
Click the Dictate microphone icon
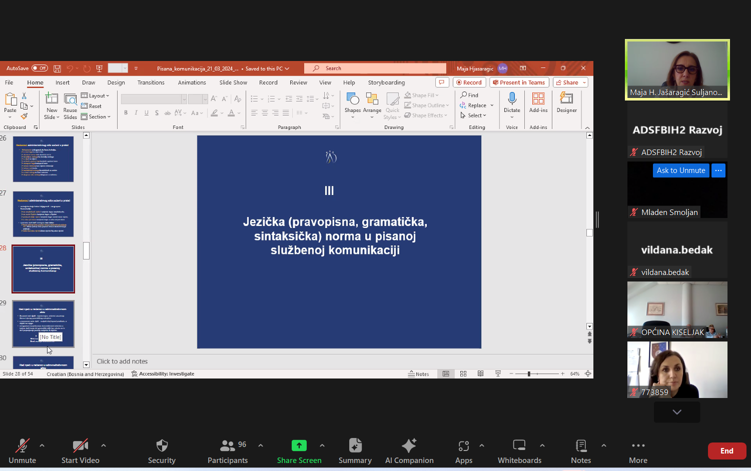point(512,99)
